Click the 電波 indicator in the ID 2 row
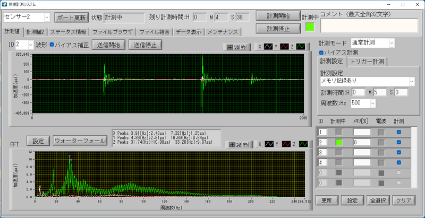 pos(381,142)
